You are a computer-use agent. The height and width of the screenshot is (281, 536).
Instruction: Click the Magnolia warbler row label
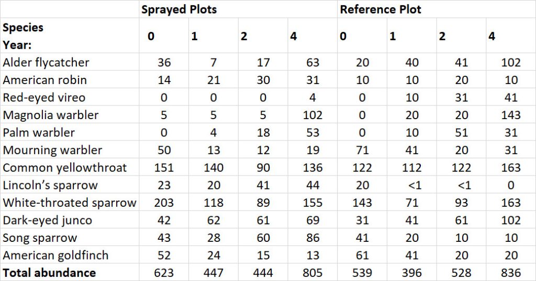[70, 114]
